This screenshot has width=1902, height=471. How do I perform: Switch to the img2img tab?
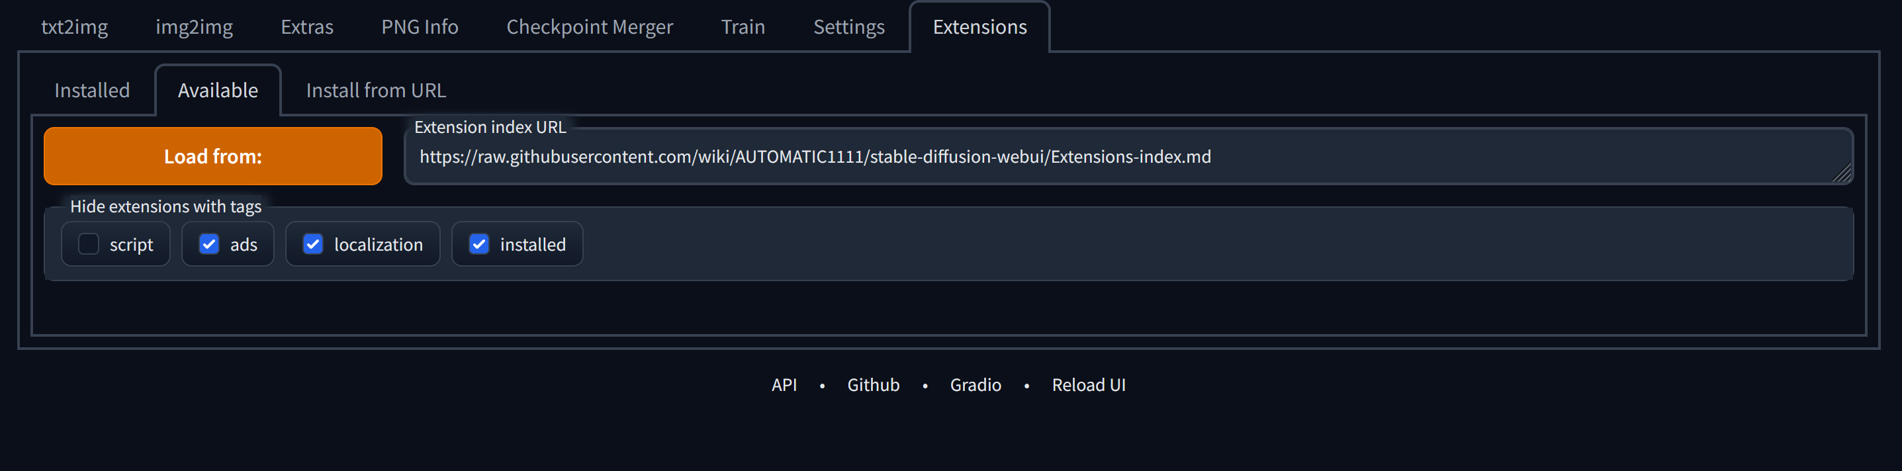(194, 27)
